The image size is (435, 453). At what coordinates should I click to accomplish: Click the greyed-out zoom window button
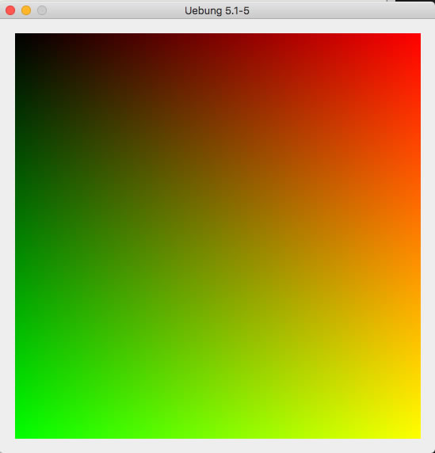[42, 10]
